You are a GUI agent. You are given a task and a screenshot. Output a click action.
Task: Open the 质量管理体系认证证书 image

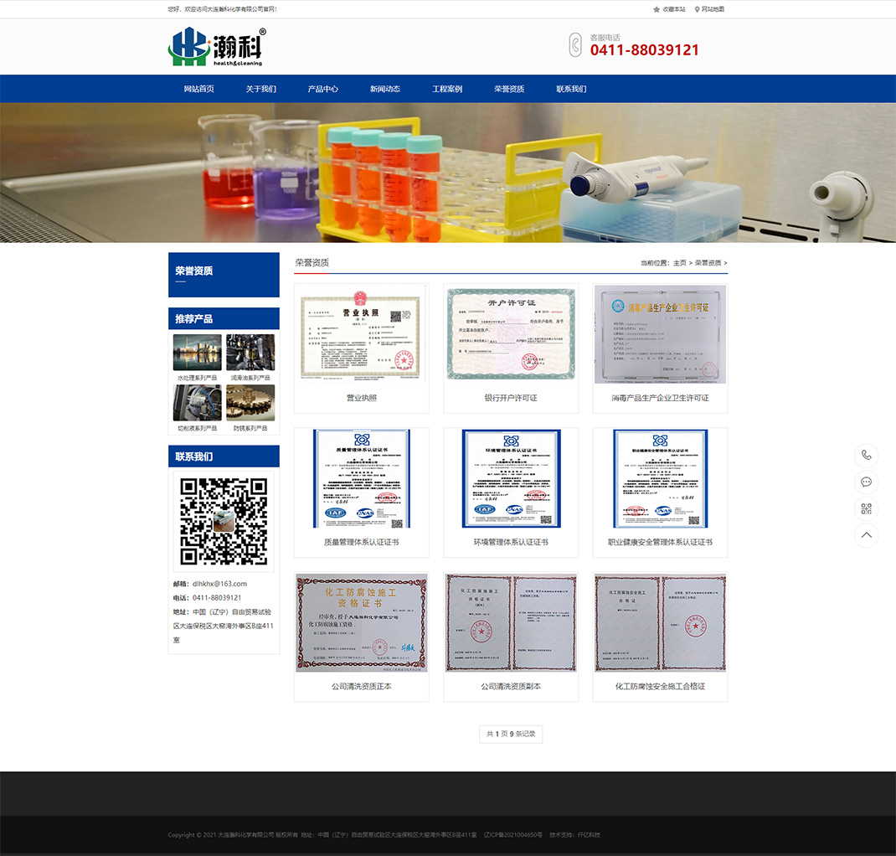click(x=362, y=479)
